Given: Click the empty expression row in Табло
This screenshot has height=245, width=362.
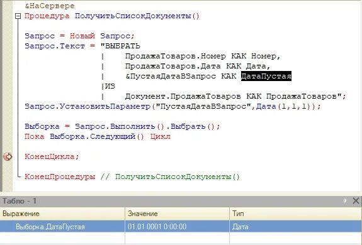Looking at the screenshot, I should (x=62, y=238).
